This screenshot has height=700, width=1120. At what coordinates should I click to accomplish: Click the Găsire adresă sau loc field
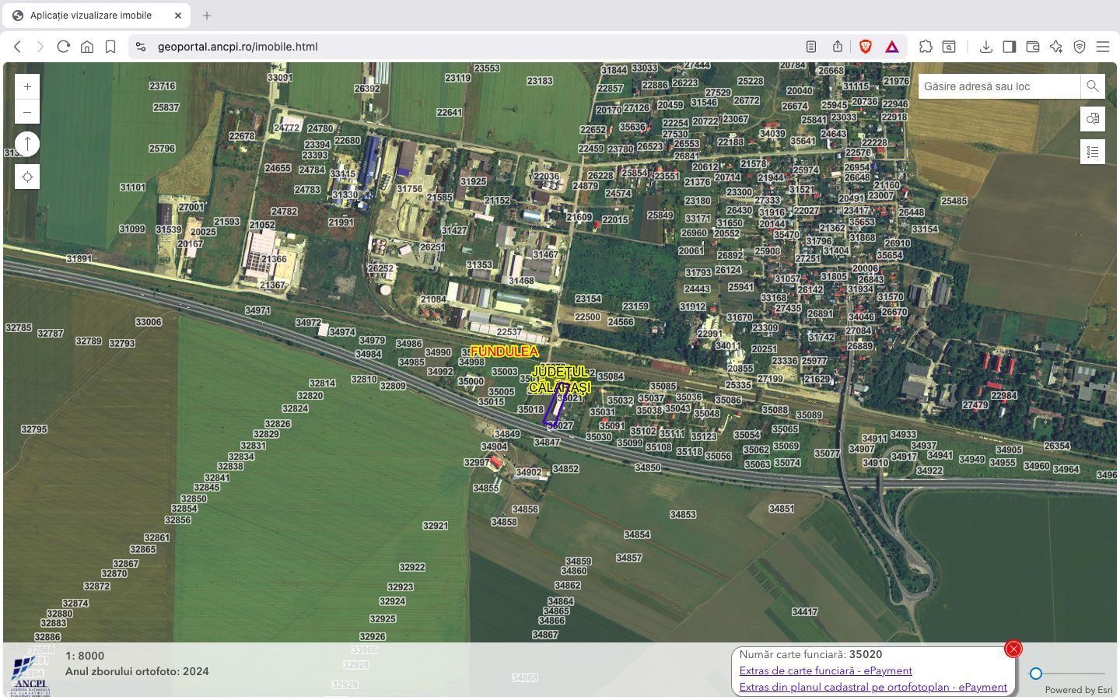[999, 86]
